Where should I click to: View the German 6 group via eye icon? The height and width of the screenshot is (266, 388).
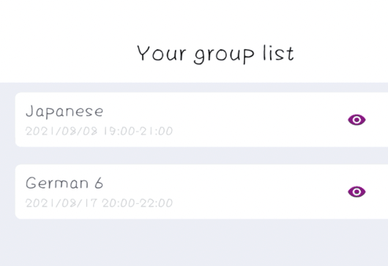pos(357,191)
